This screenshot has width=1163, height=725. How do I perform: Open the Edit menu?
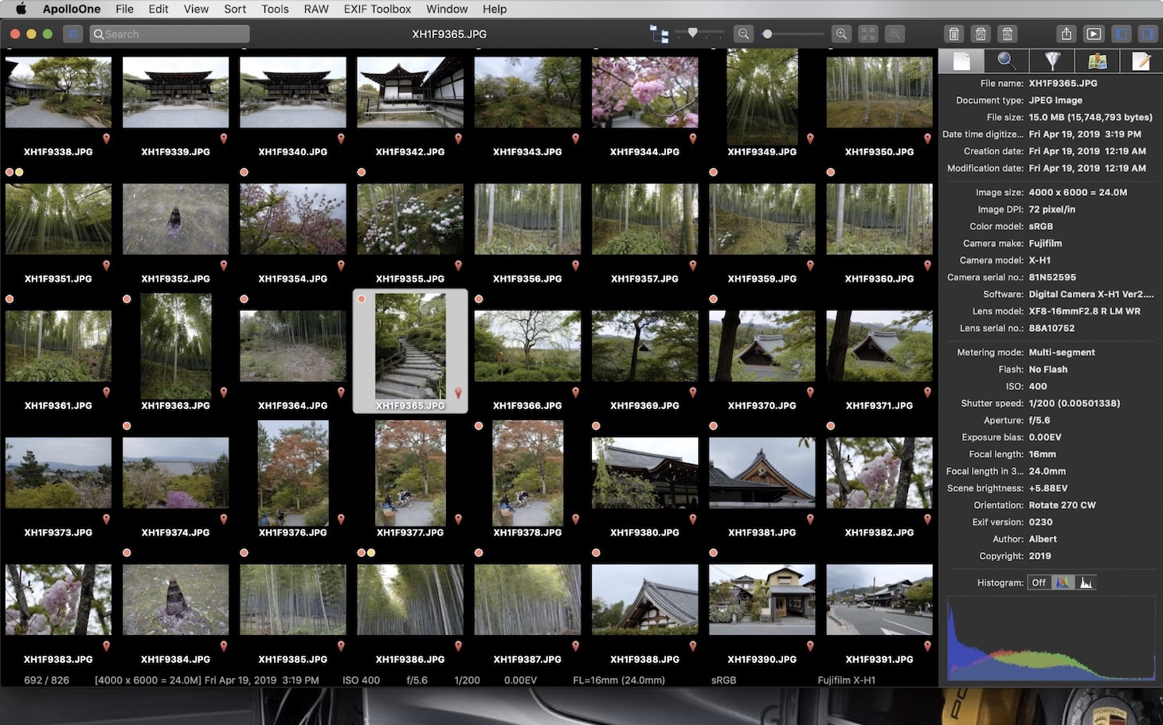click(x=159, y=9)
